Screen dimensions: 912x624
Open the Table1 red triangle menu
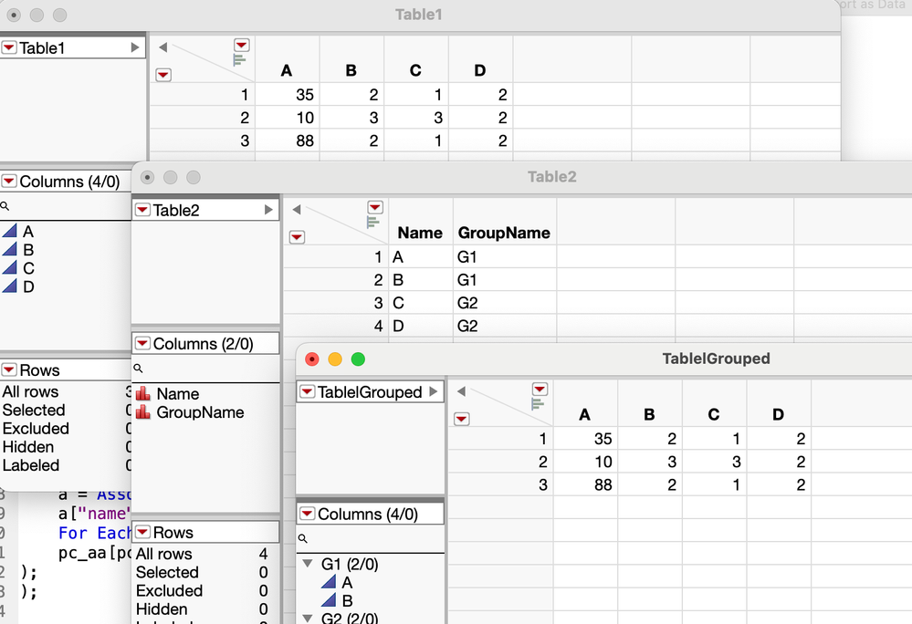tap(9, 47)
